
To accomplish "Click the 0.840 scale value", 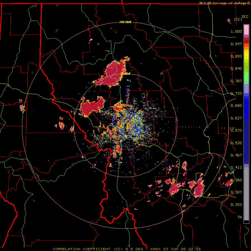I will 236,69.
